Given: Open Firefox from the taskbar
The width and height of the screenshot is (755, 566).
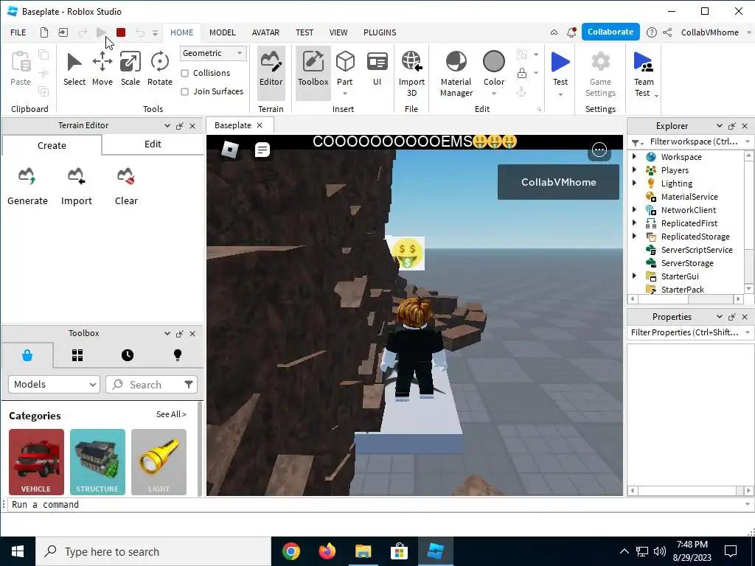Looking at the screenshot, I should (x=327, y=551).
